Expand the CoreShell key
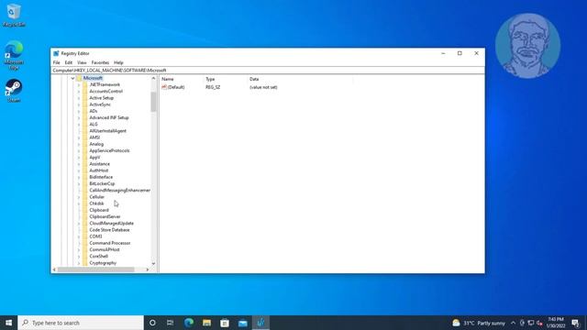 point(79,257)
